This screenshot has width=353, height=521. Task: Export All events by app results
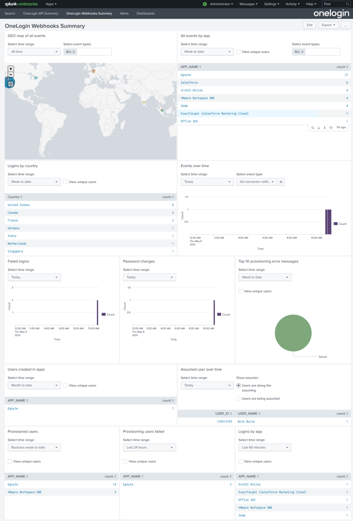[319, 128]
